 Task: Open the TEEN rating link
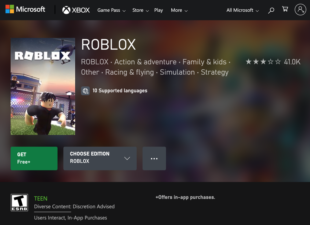41,198
